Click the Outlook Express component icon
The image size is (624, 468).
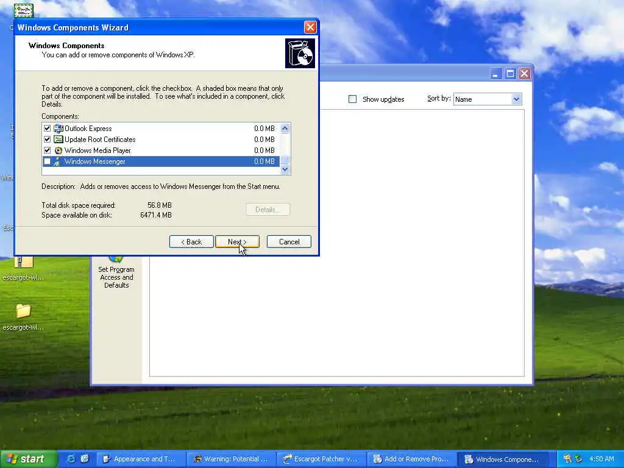click(58, 129)
